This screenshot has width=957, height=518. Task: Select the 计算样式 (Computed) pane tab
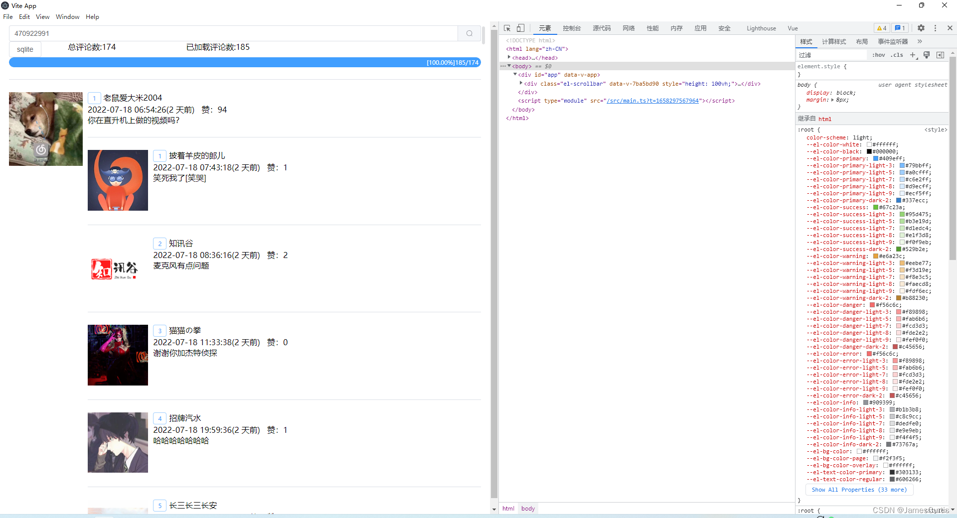tap(834, 41)
